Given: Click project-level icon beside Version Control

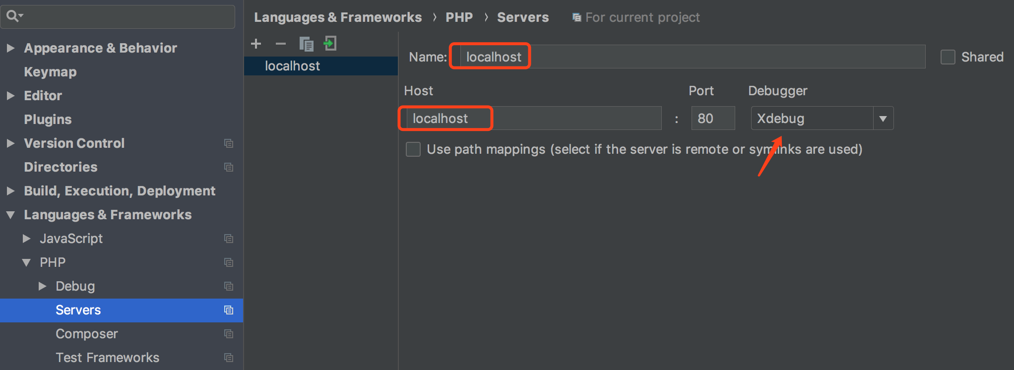Looking at the screenshot, I should (x=229, y=143).
